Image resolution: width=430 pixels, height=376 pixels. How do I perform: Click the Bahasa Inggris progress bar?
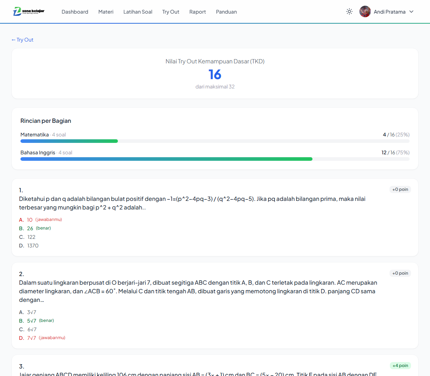tap(215, 159)
